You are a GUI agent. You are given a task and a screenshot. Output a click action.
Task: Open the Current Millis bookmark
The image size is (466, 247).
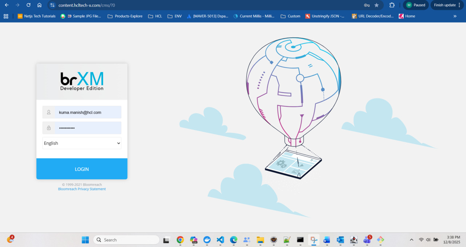click(254, 16)
